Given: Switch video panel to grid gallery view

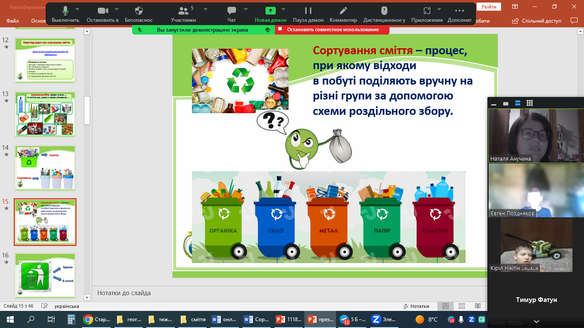Looking at the screenshot, I should (x=529, y=103).
